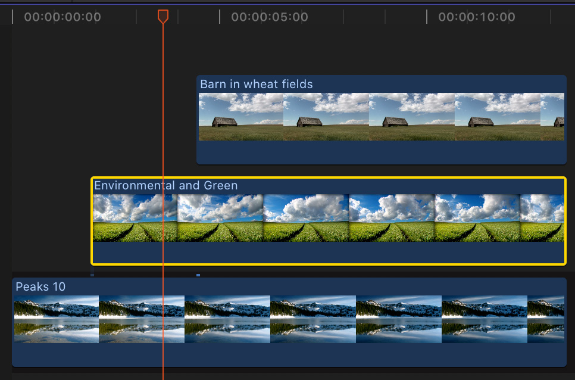Click the Environmental and Green clip name

click(165, 186)
